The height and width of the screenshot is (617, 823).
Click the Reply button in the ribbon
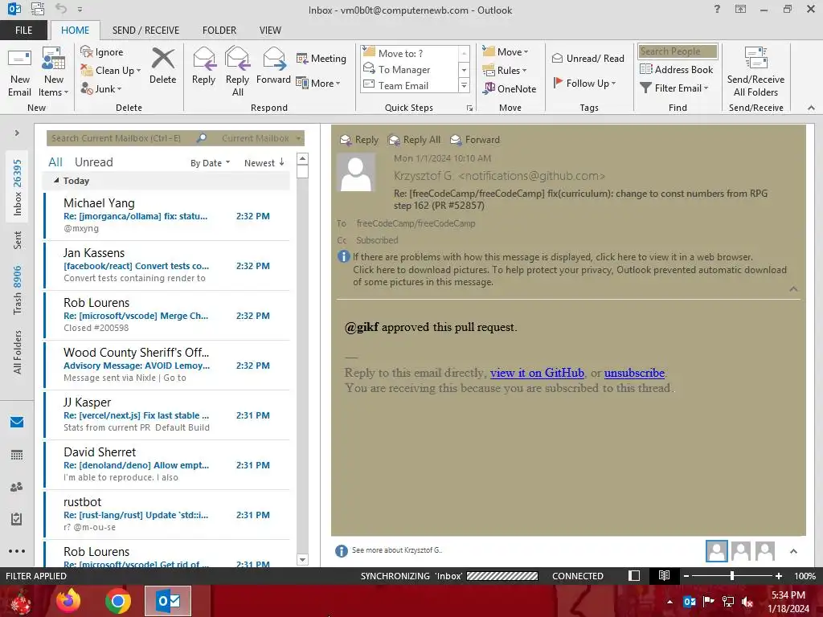tap(203, 66)
